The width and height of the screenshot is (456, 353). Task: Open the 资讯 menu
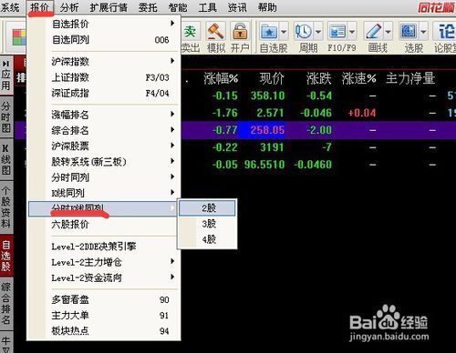(237, 7)
